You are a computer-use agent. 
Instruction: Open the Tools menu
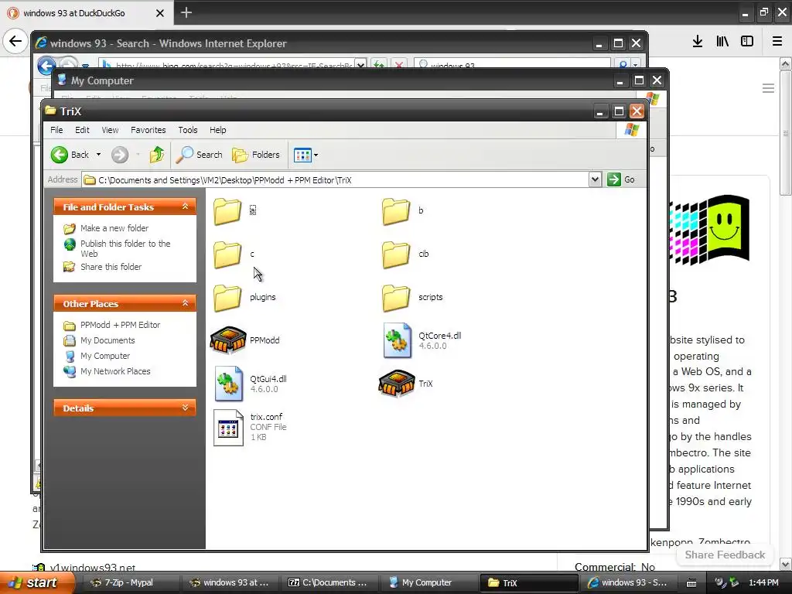tap(188, 130)
